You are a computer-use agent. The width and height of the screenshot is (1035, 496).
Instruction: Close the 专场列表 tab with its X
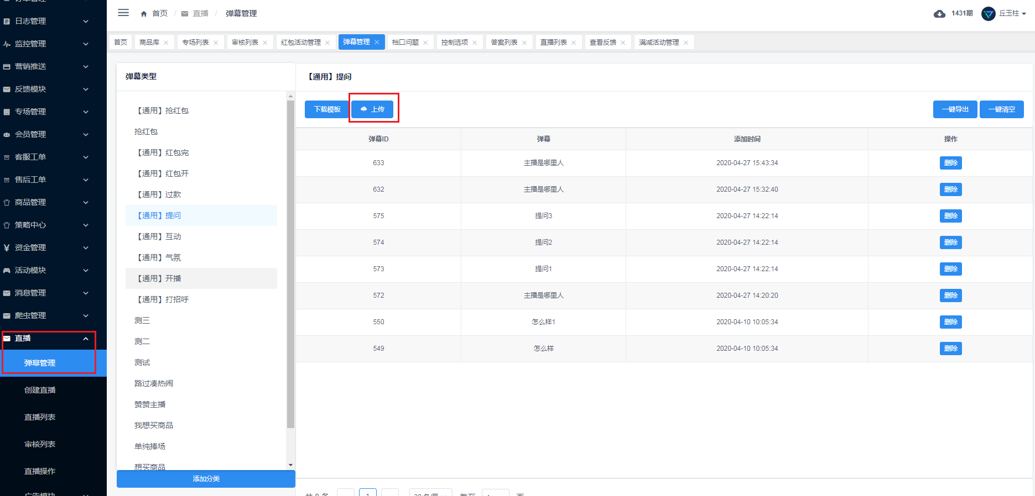[x=216, y=43]
